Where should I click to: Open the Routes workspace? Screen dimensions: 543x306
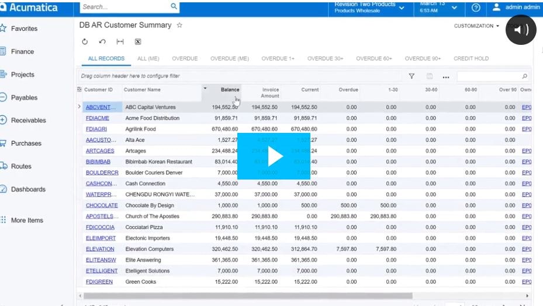click(x=21, y=166)
